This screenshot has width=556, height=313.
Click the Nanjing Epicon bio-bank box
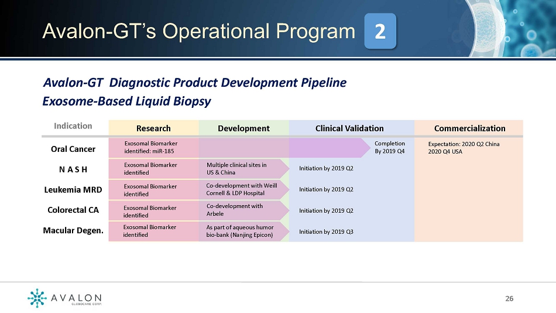[x=242, y=231]
